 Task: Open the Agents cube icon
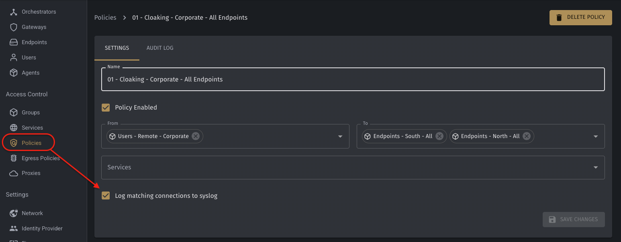tap(14, 73)
